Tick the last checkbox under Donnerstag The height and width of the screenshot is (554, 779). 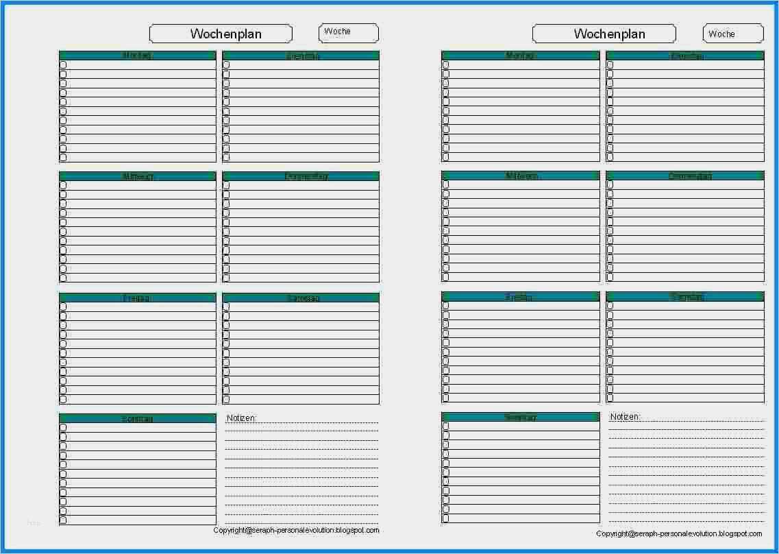226,278
